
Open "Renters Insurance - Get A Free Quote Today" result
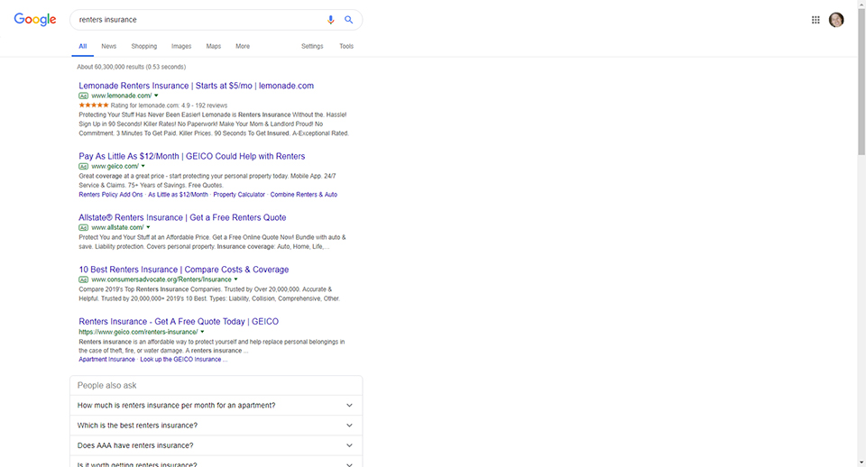pyautogui.click(x=179, y=321)
